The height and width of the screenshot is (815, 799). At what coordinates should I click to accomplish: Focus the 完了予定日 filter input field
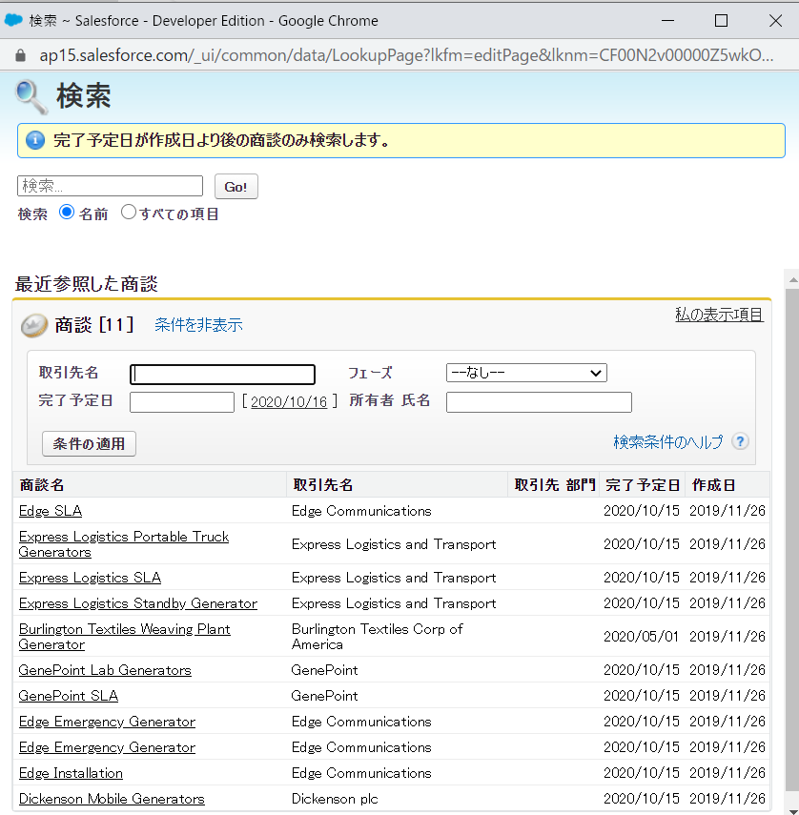click(x=182, y=402)
